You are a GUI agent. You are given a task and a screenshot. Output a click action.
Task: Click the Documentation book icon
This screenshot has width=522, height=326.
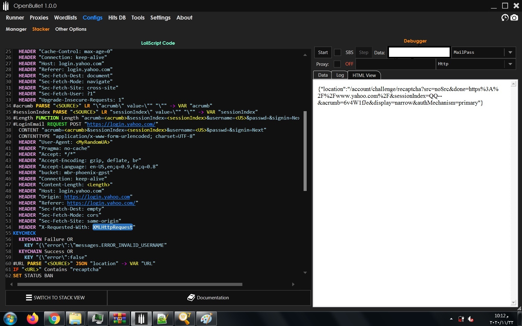point(191,297)
